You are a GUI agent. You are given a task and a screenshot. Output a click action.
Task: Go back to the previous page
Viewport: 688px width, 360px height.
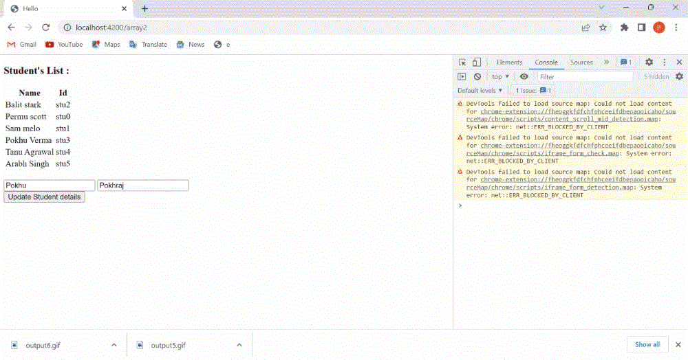12,27
